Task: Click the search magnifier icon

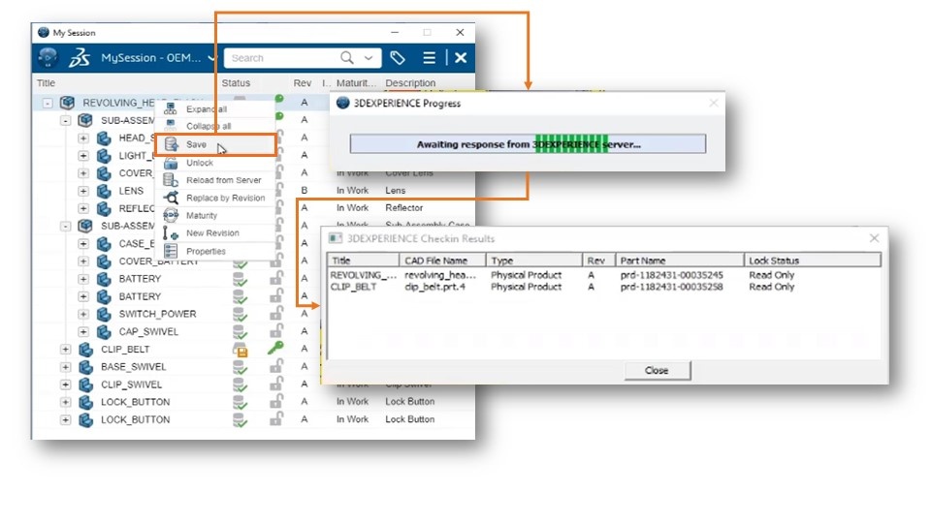Action: coord(347,57)
